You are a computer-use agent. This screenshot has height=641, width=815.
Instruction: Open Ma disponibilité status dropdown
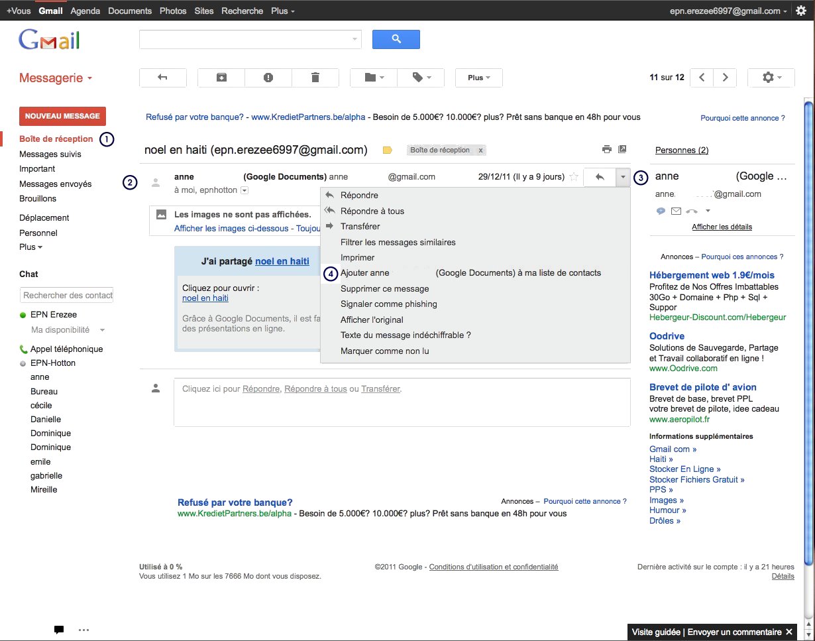68,329
